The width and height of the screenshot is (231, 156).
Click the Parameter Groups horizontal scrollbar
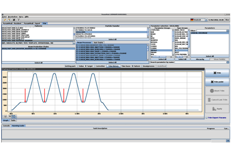[162, 57]
